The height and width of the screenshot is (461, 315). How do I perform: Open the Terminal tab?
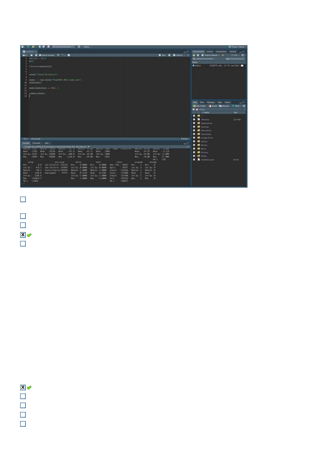coord(36,143)
